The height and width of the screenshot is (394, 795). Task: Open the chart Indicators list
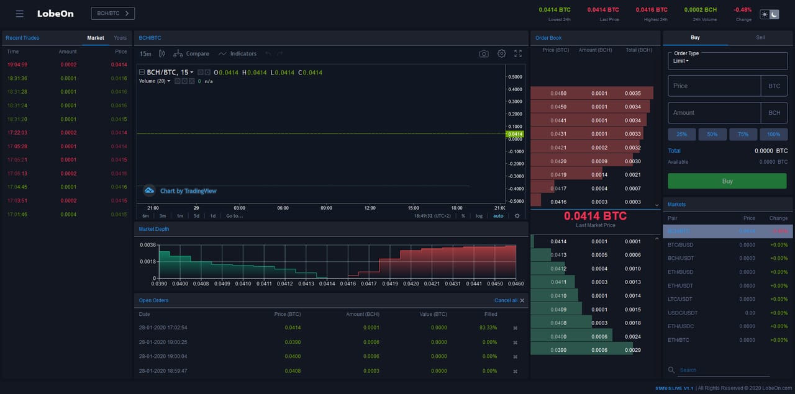pos(237,54)
